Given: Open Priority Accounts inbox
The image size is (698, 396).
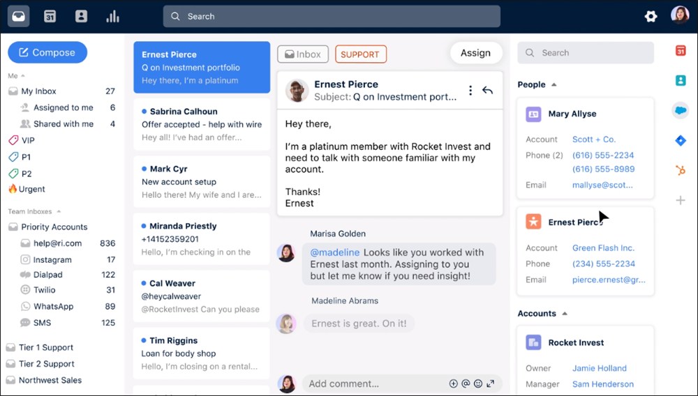Looking at the screenshot, I should pyautogui.click(x=48, y=227).
